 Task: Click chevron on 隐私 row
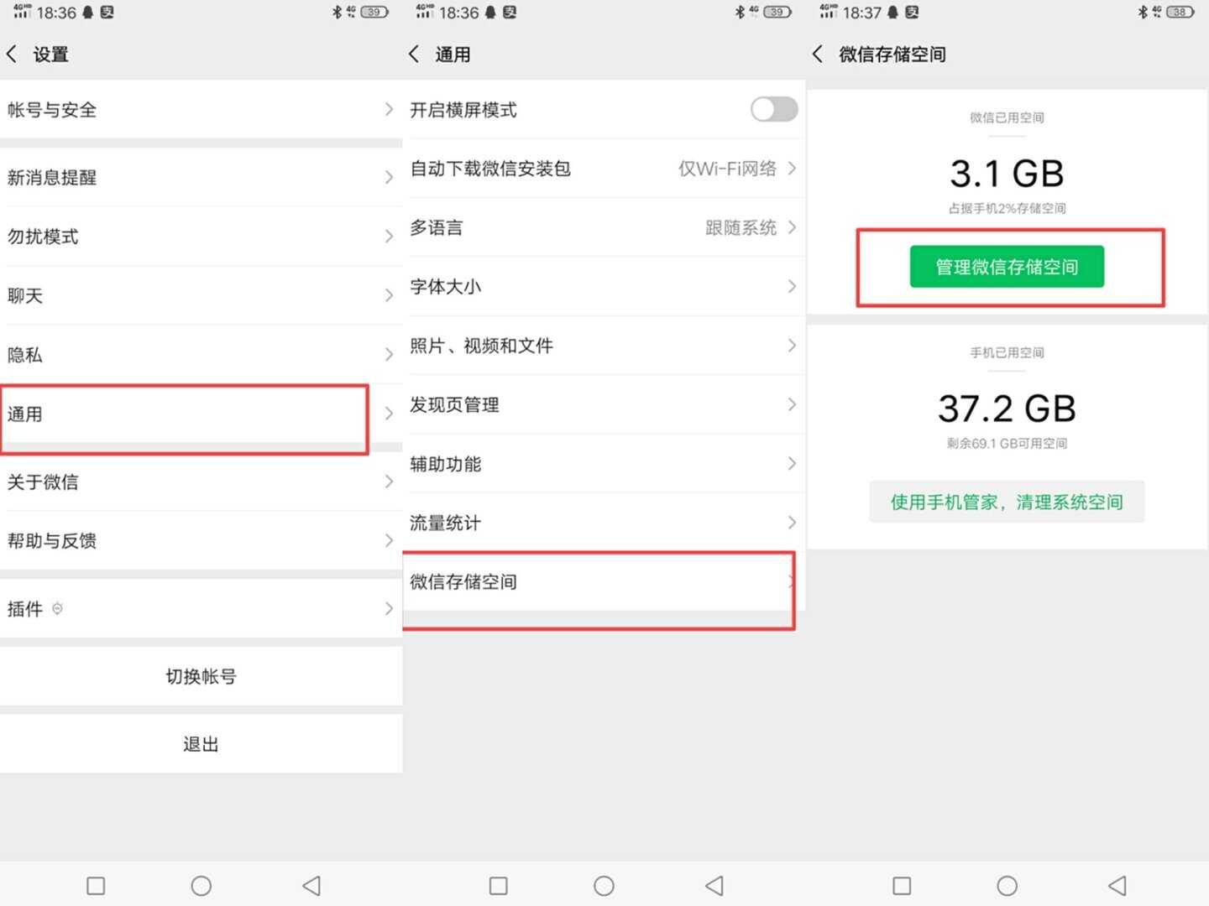coord(389,354)
